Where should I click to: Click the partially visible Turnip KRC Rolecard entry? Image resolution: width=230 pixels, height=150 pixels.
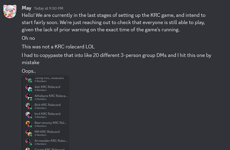coord(49,78)
